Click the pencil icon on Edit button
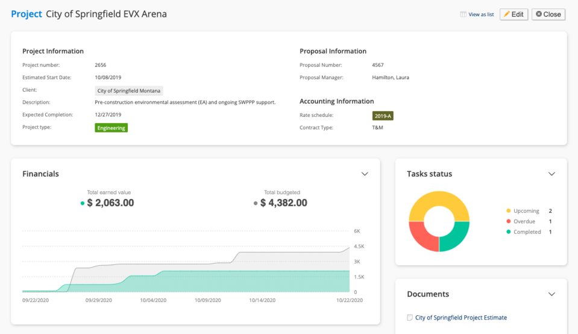The image size is (578, 334). click(507, 14)
